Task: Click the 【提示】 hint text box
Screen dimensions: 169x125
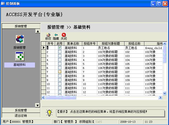Action: point(110,113)
